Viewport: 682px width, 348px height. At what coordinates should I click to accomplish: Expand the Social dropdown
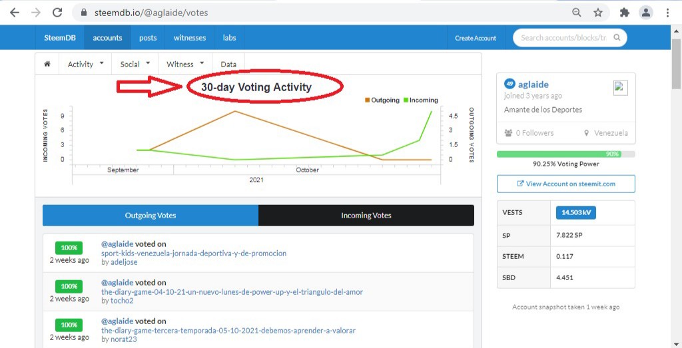click(x=135, y=64)
